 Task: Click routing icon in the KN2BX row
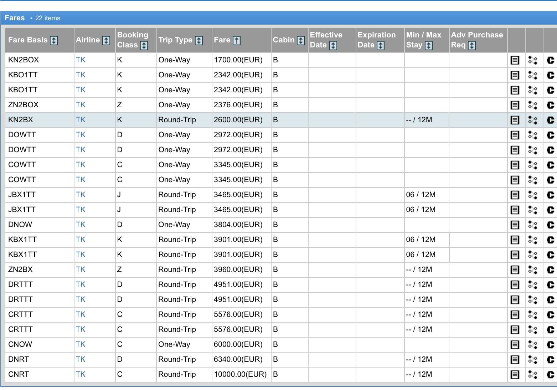point(532,120)
